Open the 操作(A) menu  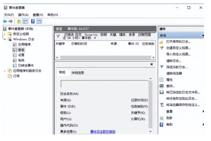pyautogui.click(x=23, y=15)
